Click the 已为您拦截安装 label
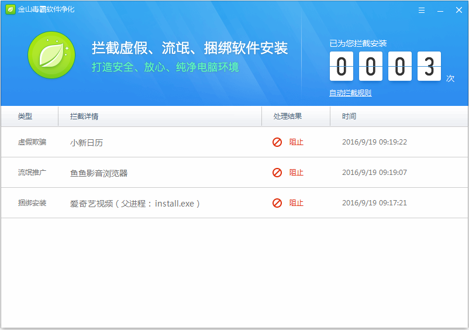 358,44
